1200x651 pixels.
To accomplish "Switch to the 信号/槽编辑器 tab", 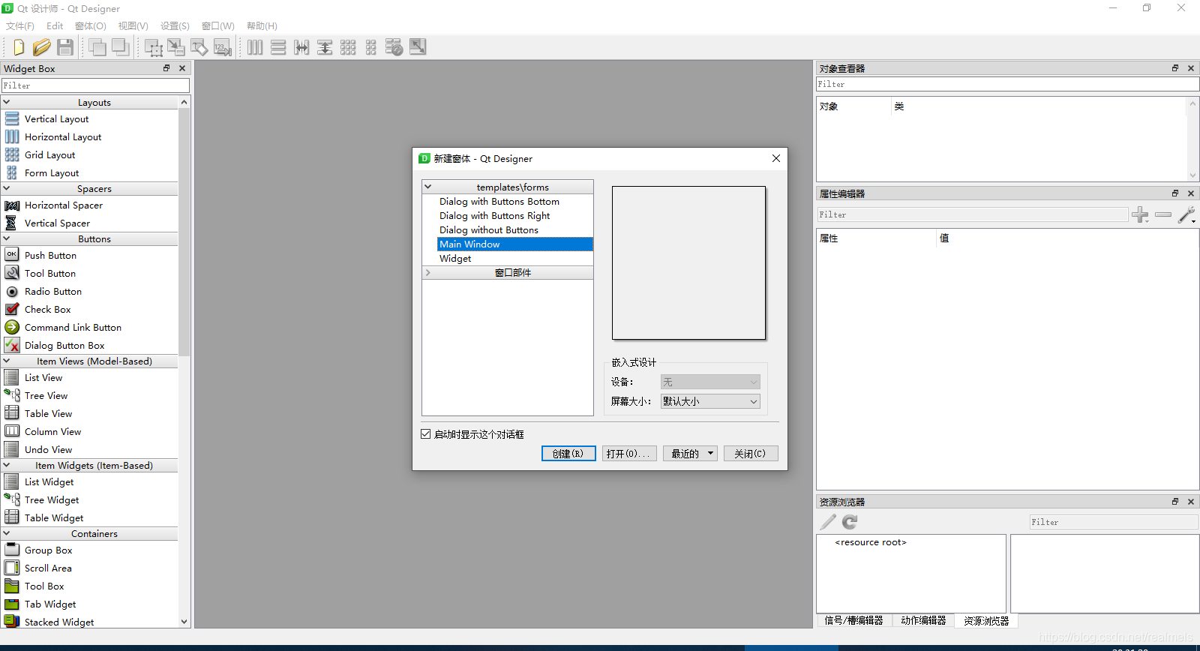I will tap(853, 621).
